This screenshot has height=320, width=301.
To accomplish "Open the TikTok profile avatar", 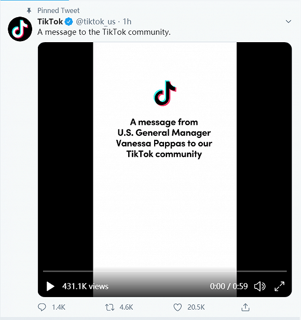I will tap(20, 29).
